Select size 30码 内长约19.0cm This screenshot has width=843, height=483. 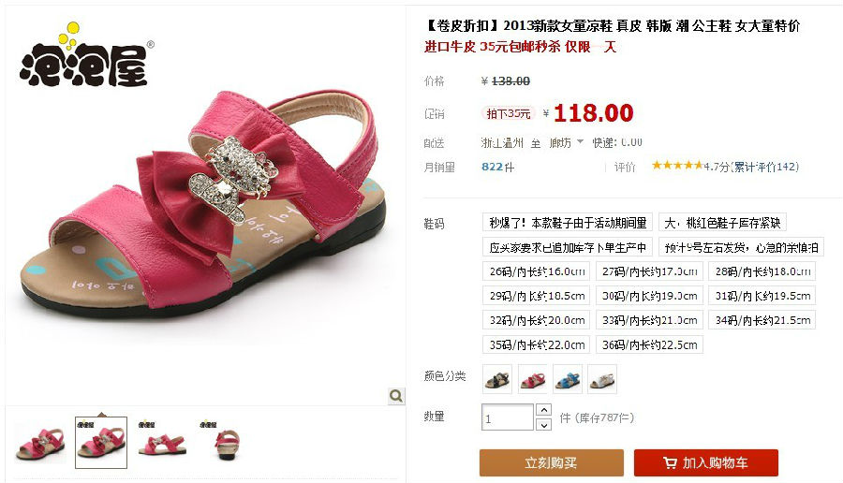[649, 296]
